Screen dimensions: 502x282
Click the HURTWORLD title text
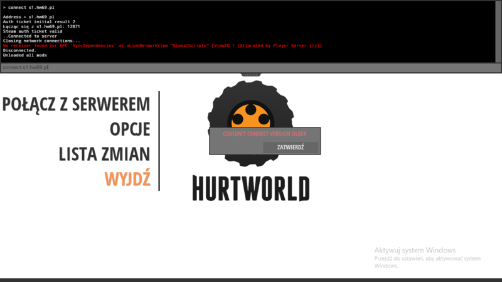tap(251, 188)
